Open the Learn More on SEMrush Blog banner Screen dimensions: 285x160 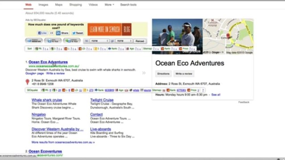(109, 29)
